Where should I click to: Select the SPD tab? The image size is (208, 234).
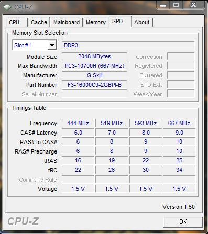[x=119, y=22]
